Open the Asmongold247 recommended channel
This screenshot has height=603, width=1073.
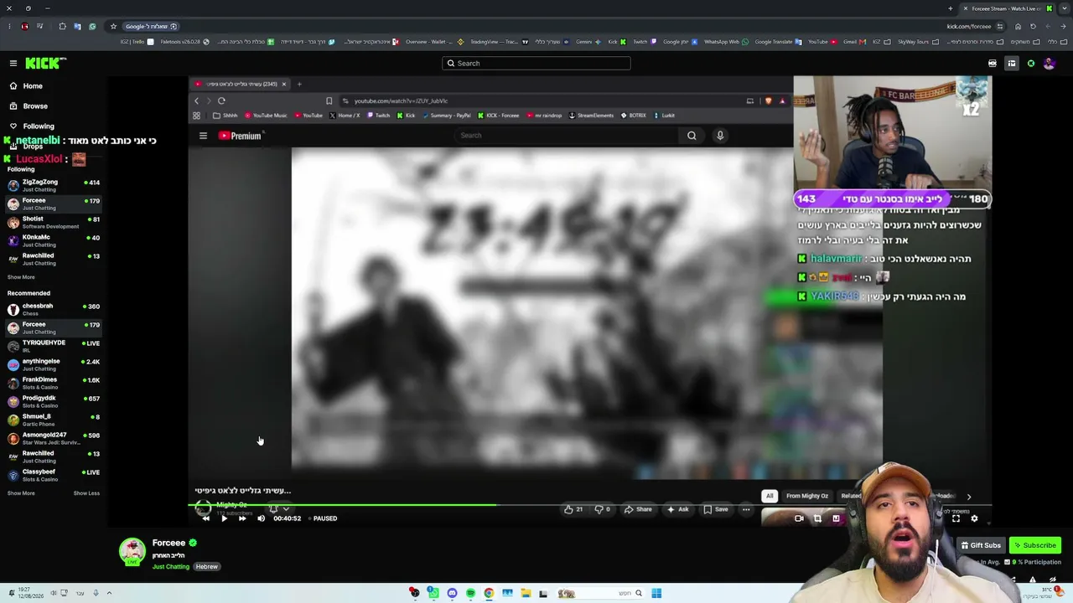pyautogui.click(x=54, y=438)
